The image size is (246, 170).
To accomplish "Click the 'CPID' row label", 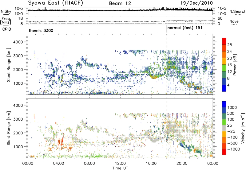I will [7, 29].
